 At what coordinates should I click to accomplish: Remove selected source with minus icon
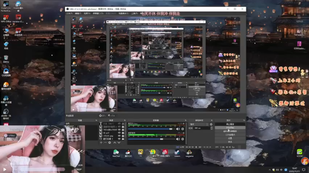105,143
